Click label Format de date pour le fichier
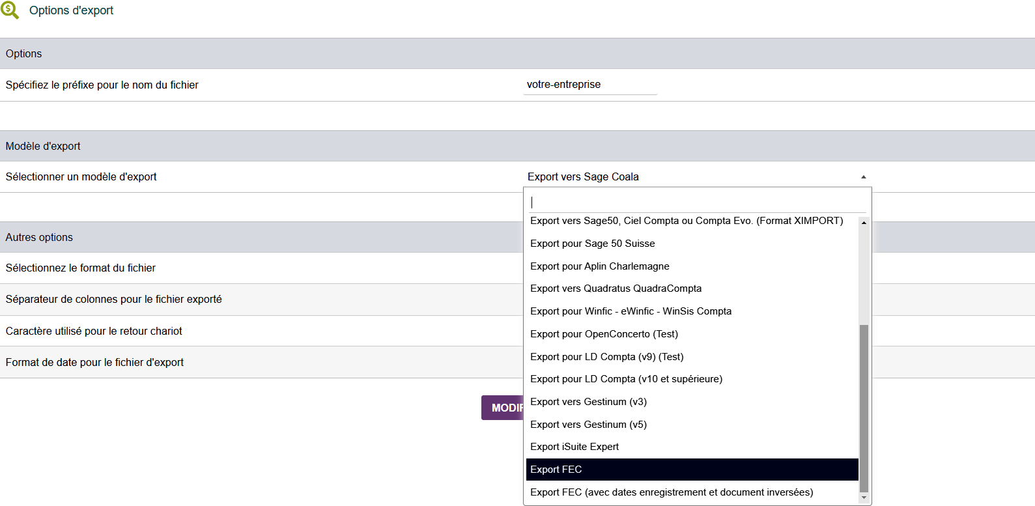1035x506 pixels. tap(94, 363)
